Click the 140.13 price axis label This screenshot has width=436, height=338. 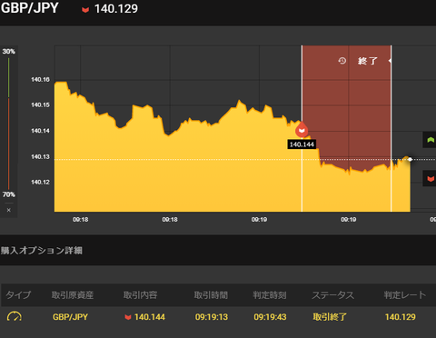pyautogui.click(x=40, y=156)
